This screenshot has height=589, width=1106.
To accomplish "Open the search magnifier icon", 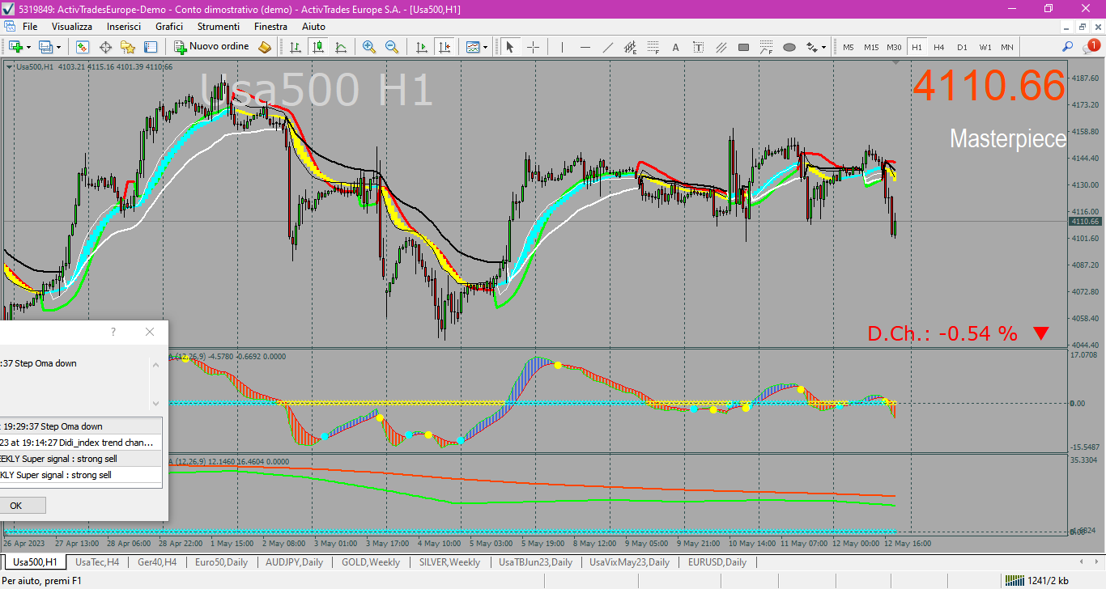I will [x=1068, y=47].
